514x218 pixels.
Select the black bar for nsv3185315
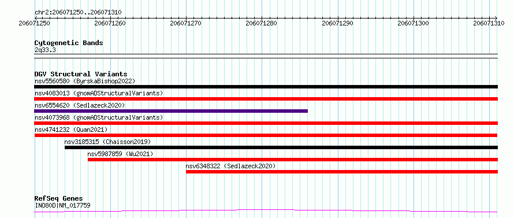pyautogui.click(x=281, y=147)
